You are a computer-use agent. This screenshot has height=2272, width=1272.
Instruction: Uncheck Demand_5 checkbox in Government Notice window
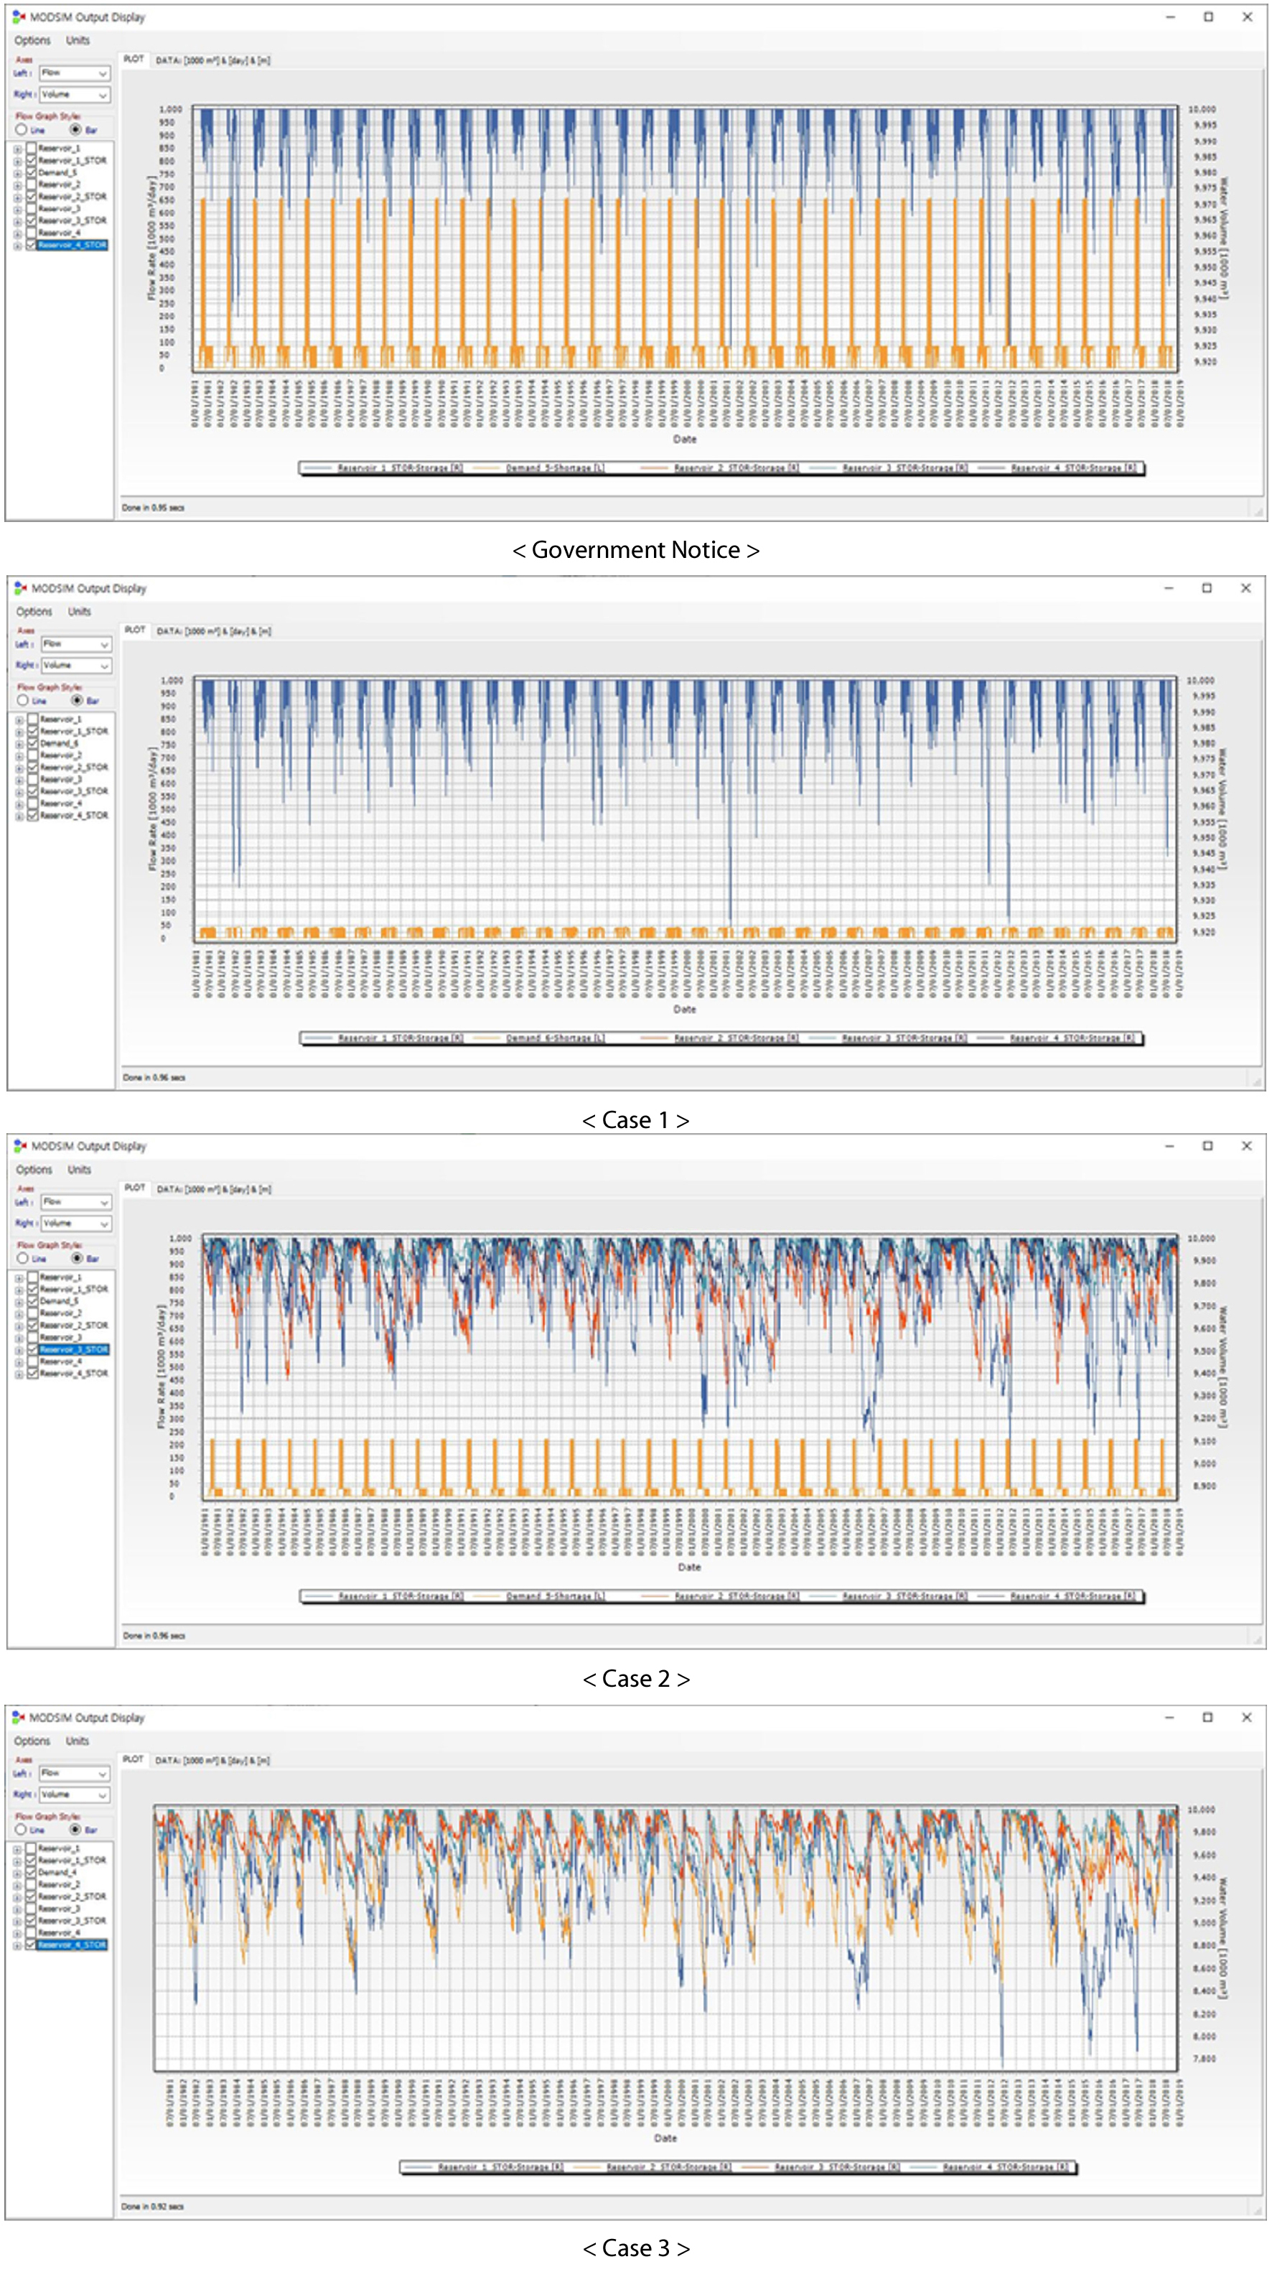31,173
